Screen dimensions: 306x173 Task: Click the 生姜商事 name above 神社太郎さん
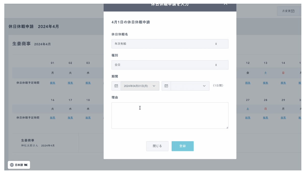[x=28, y=140]
